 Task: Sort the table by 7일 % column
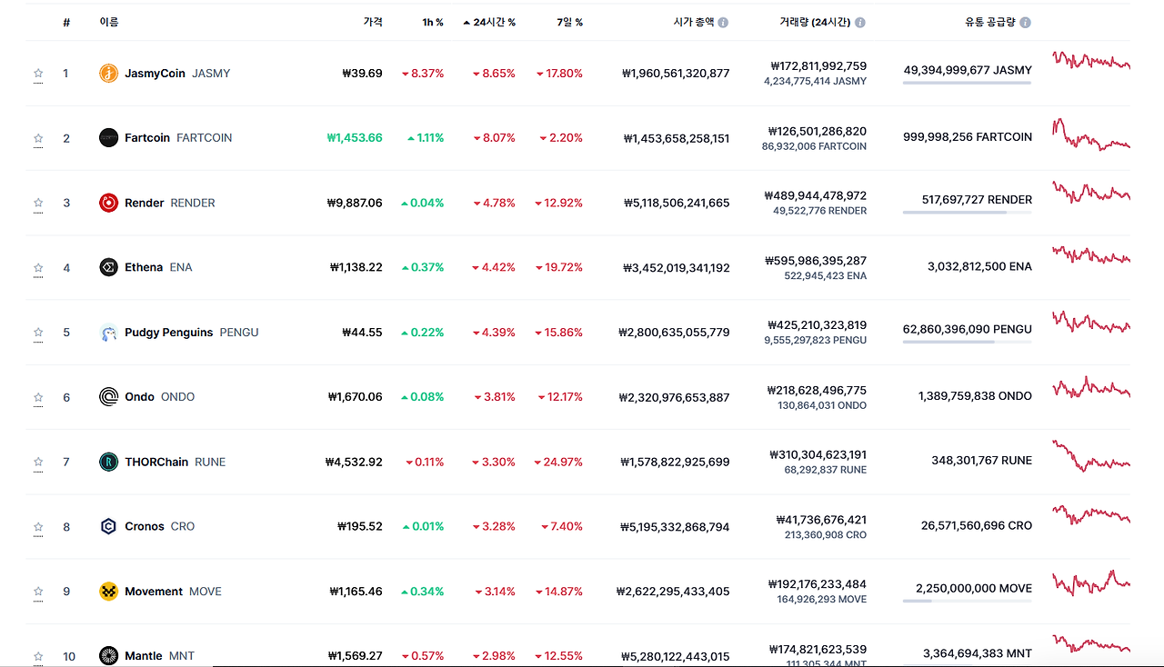coord(570,22)
